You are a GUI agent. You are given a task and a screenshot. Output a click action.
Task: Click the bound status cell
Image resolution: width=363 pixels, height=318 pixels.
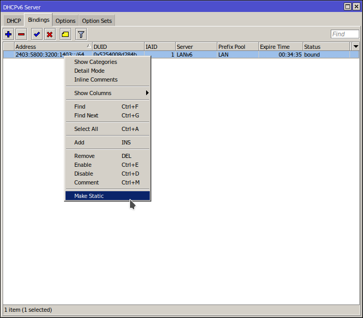coord(327,55)
